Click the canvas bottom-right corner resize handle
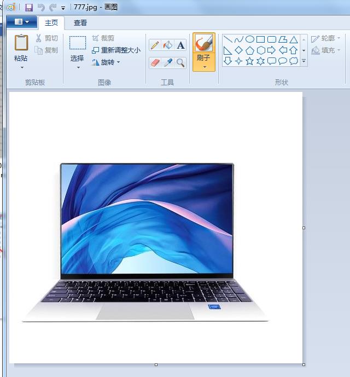 304,364
